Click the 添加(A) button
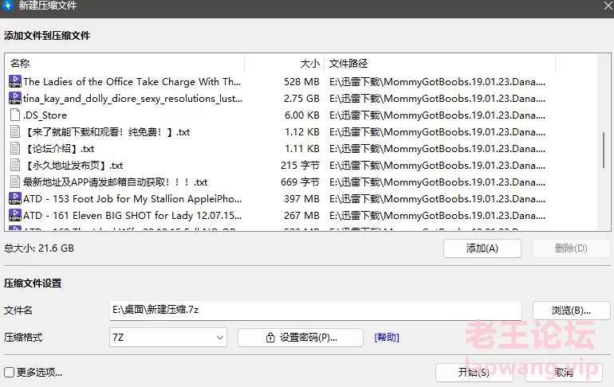The image size is (614, 387). point(482,248)
